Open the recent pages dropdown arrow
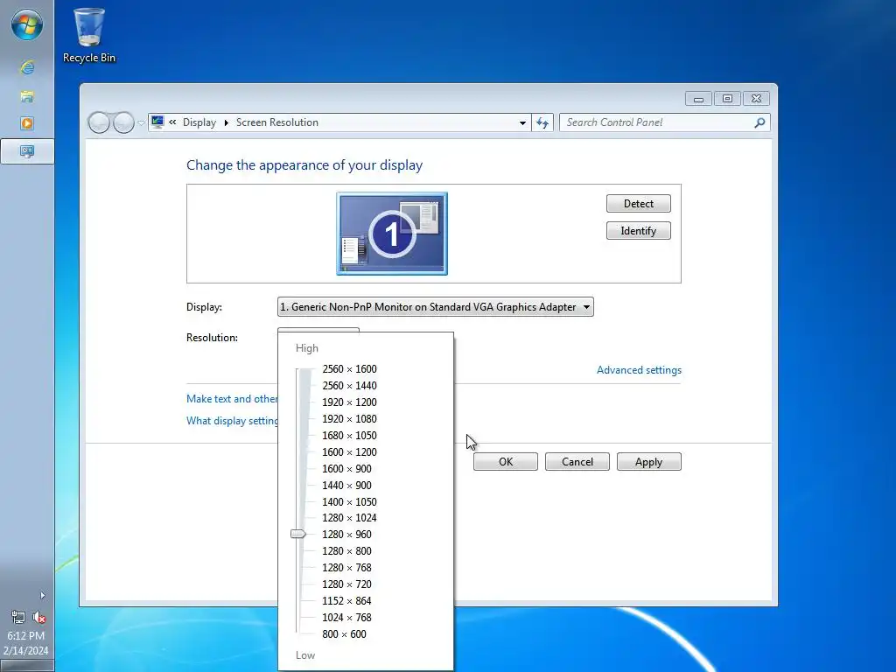 (141, 122)
